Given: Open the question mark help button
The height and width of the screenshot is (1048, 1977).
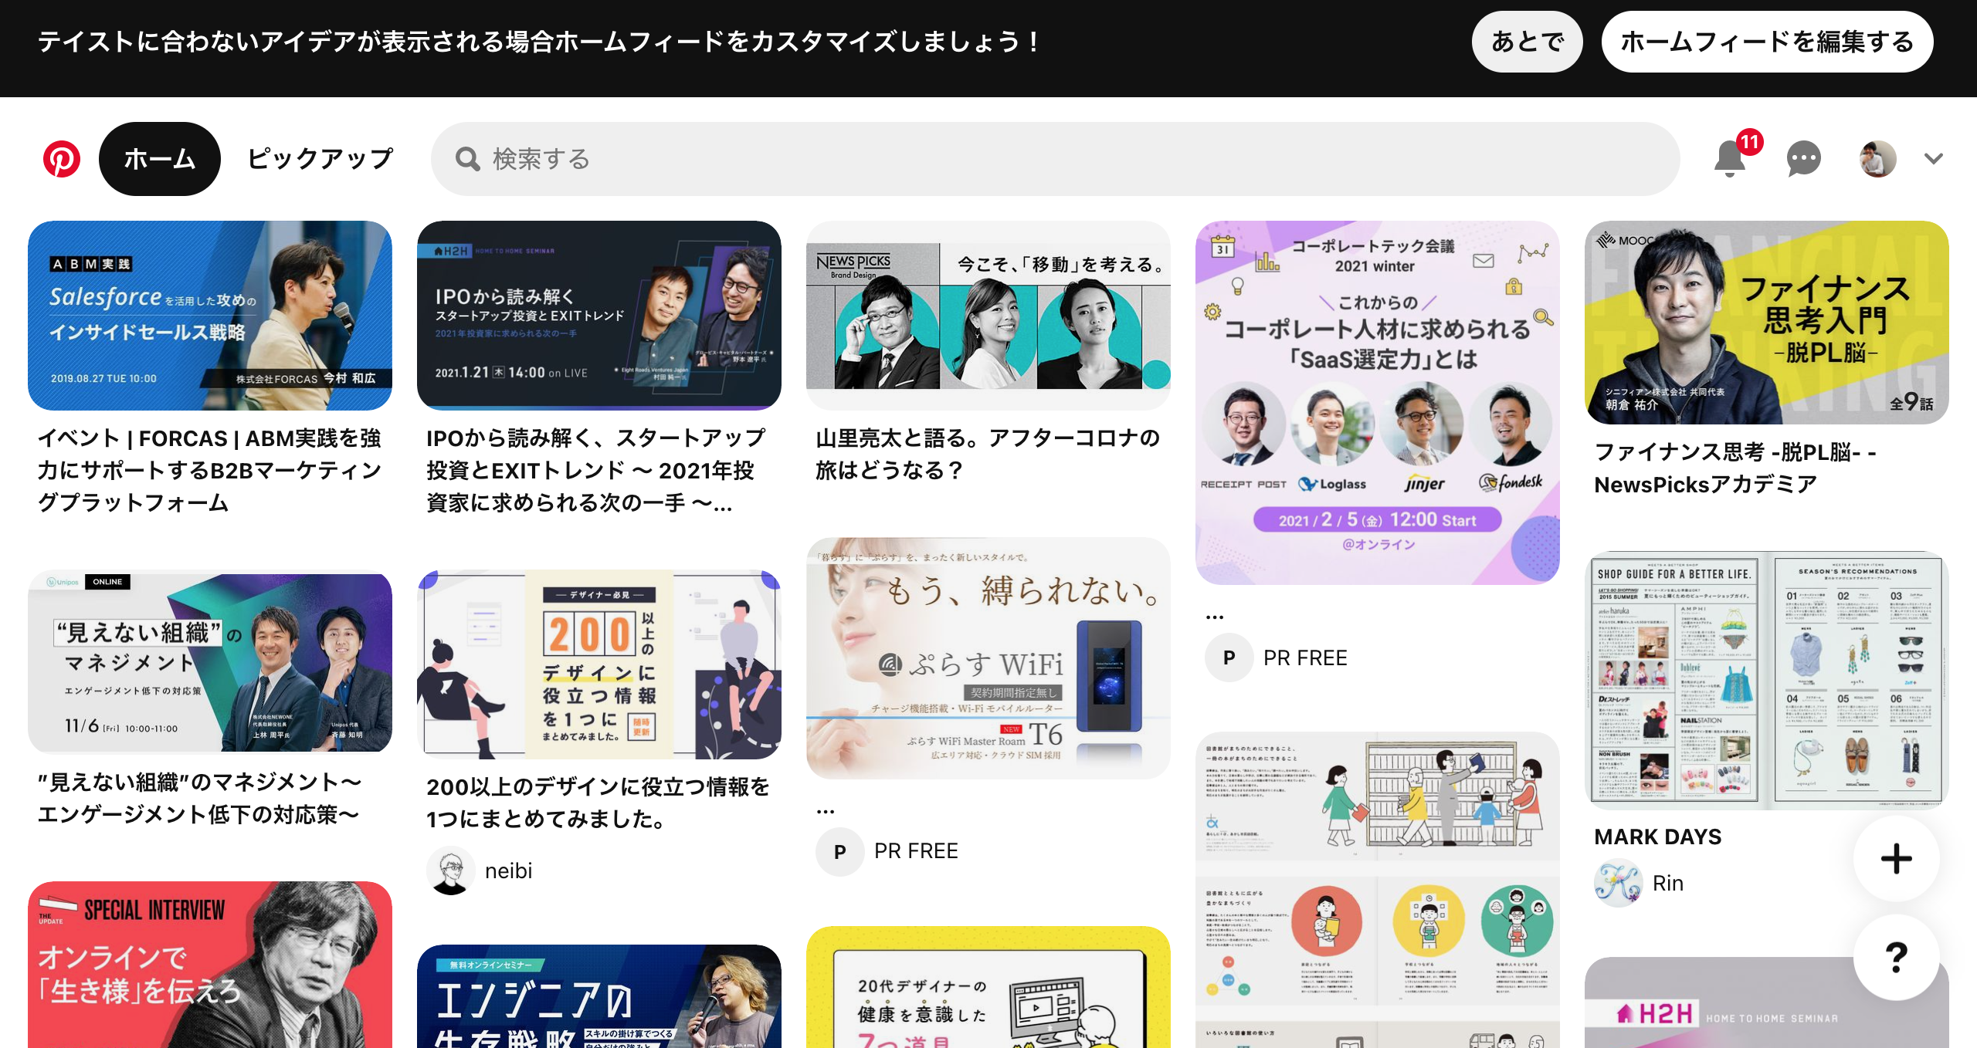Looking at the screenshot, I should 1896,957.
